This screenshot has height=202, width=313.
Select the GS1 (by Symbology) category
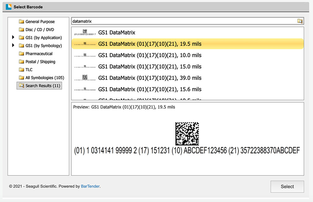(44, 46)
